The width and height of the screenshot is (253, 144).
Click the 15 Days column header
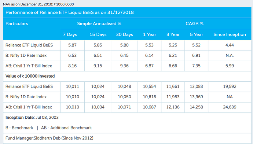98,34
